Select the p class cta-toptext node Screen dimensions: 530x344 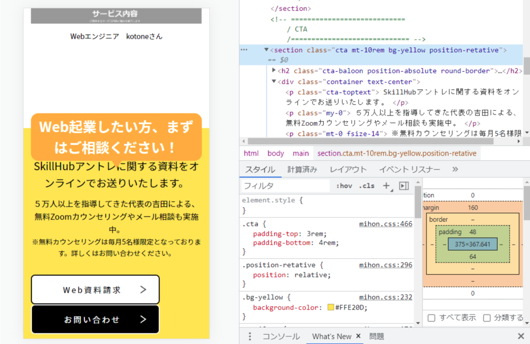click(x=402, y=97)
